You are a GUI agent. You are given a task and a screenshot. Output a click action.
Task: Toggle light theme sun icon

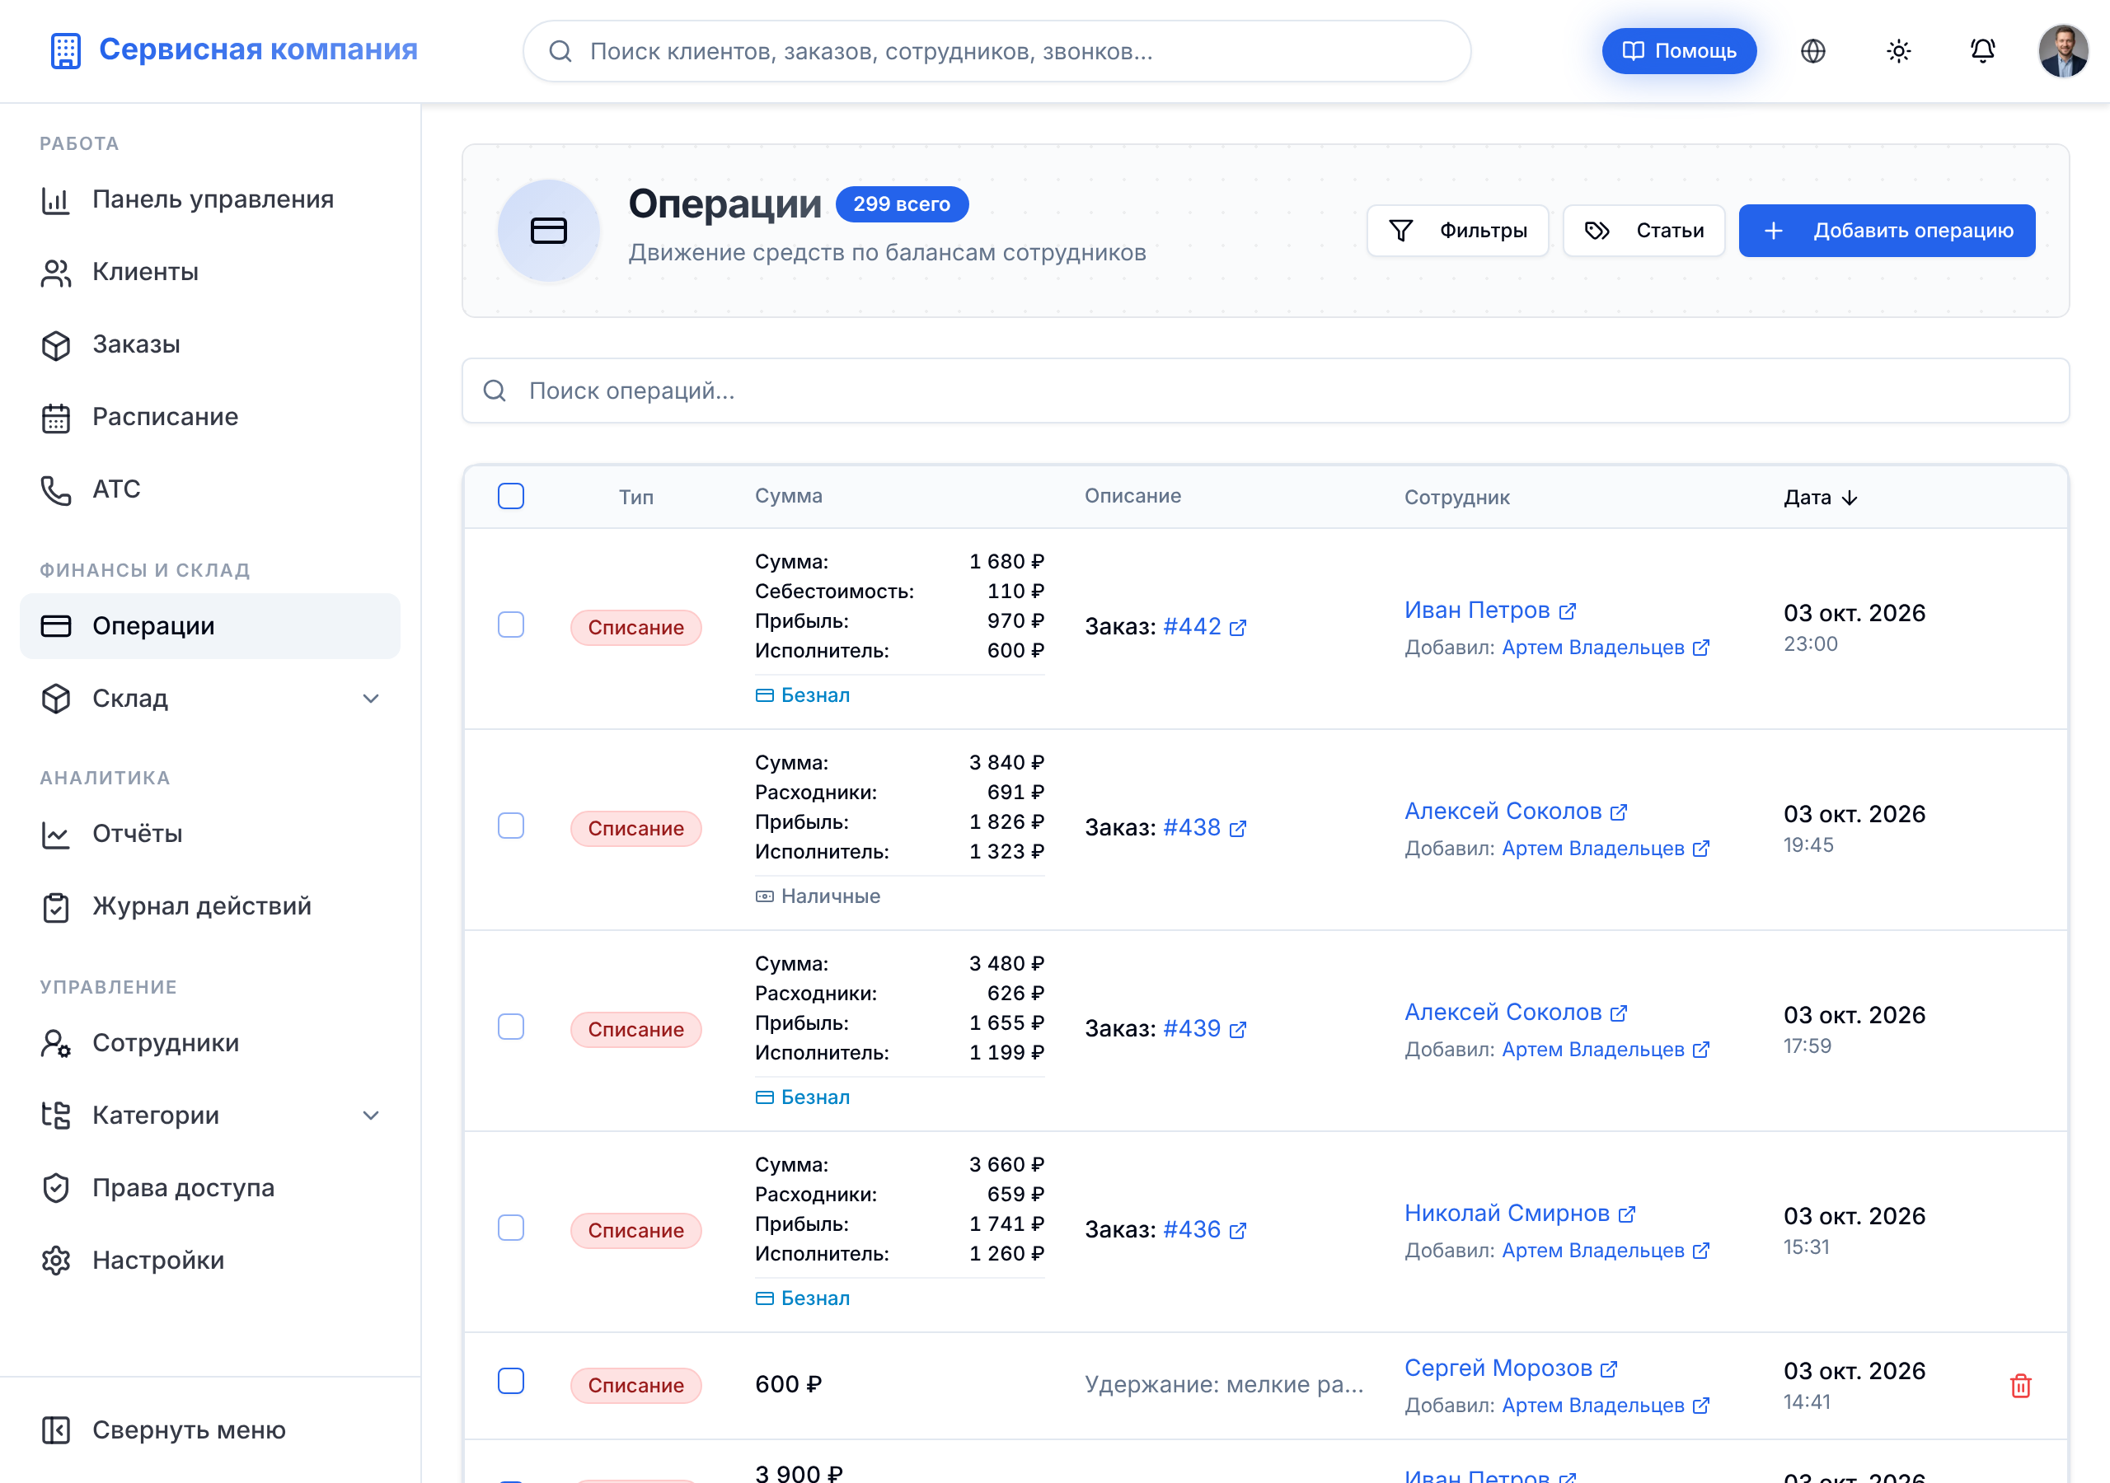(x=1897, y=51)
